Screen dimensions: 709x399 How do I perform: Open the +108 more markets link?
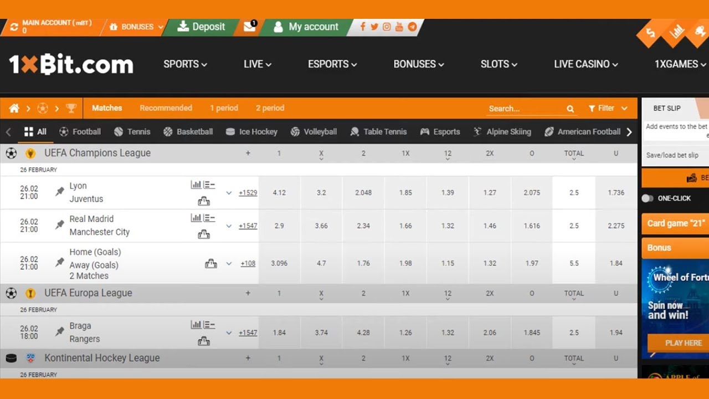tap(248, 263)
